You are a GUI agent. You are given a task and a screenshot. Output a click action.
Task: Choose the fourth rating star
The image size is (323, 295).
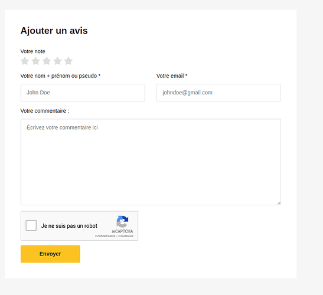[x=57, y=61]
